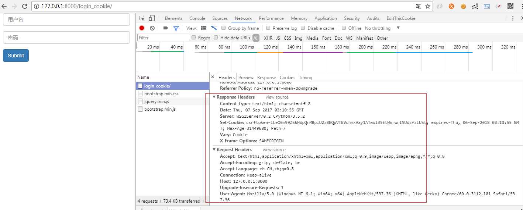Click the QR code extension icon
523x210 pixels.
510,6
